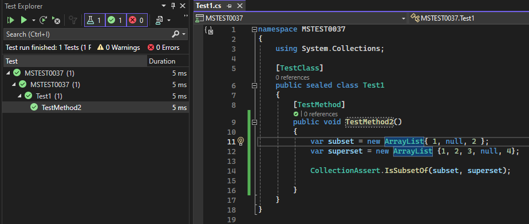529x224 pixels.
Task: Toggle the total tests filter
Action: pyautogui.click(x=95, y=20)
